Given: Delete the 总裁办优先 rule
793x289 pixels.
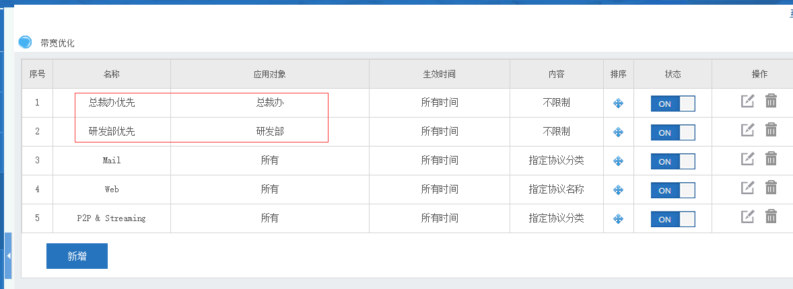Looking at the screenshot, I should pyautogui.click(x=771, y=101).
